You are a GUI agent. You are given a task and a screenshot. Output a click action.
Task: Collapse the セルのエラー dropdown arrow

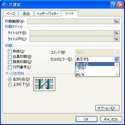point(117,59)
